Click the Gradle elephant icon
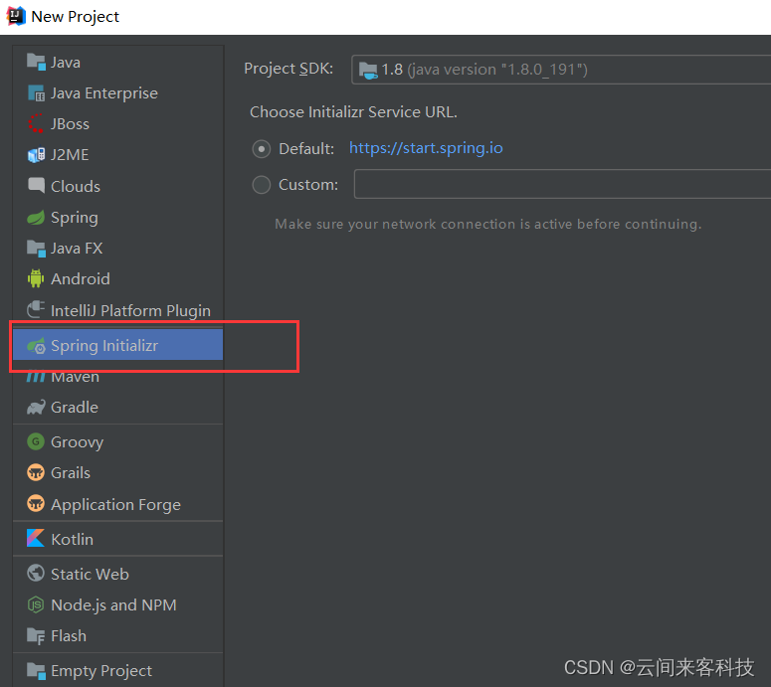 coord(36,408)
